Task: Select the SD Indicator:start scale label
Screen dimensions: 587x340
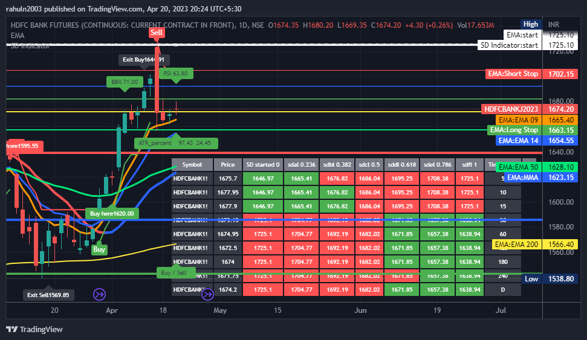Action: 509,45
